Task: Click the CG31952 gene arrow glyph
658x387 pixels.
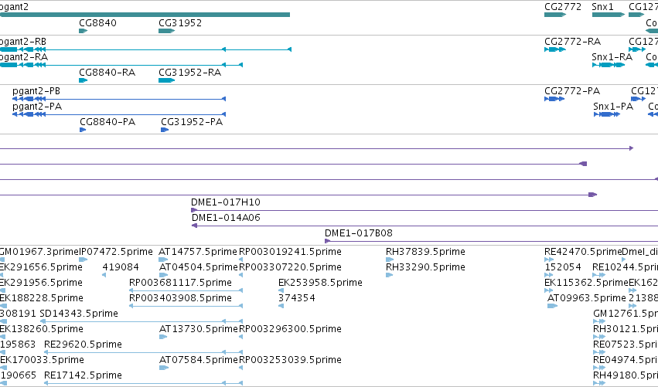Action: (x=166, y=31)
